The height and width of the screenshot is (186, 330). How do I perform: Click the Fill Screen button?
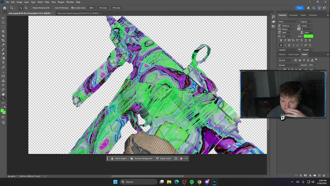pos(116,8)
